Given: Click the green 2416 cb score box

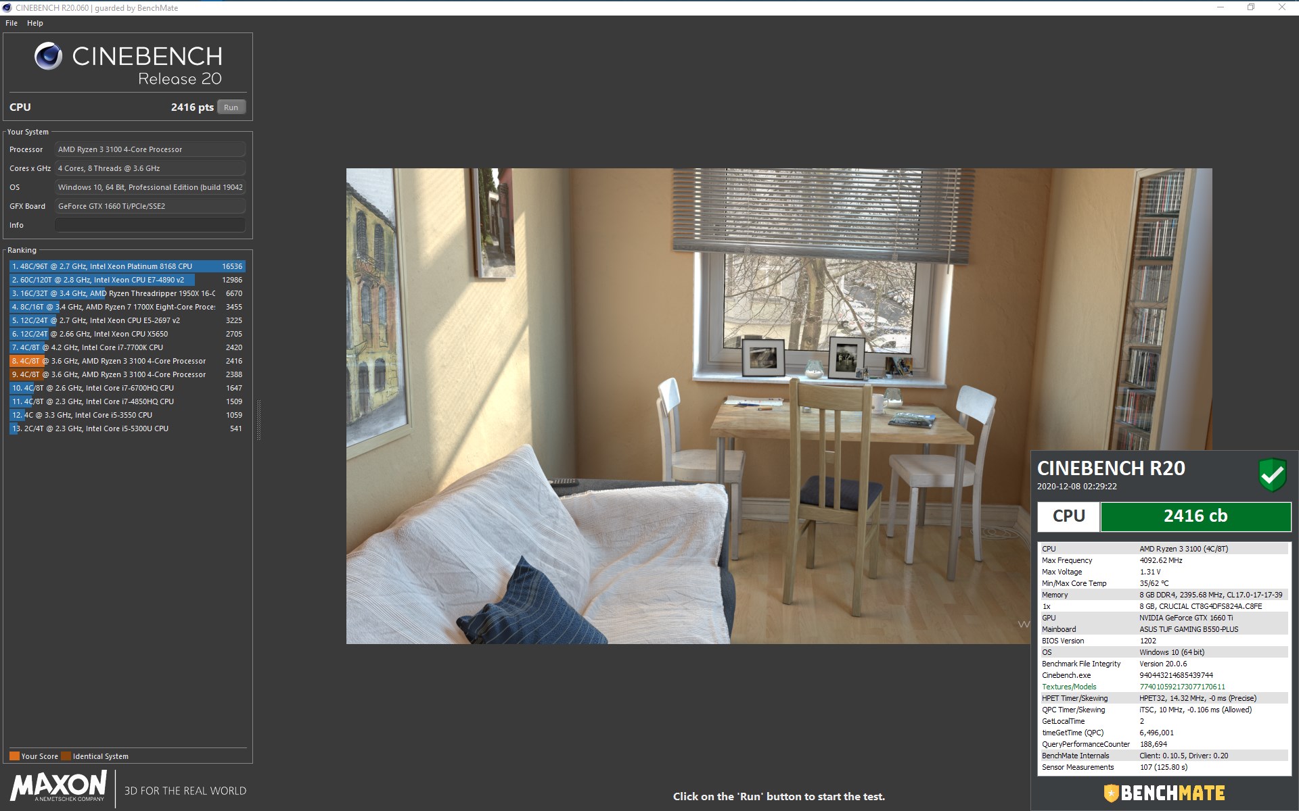Looking at the screenshot, I should tap(1195, 516).
